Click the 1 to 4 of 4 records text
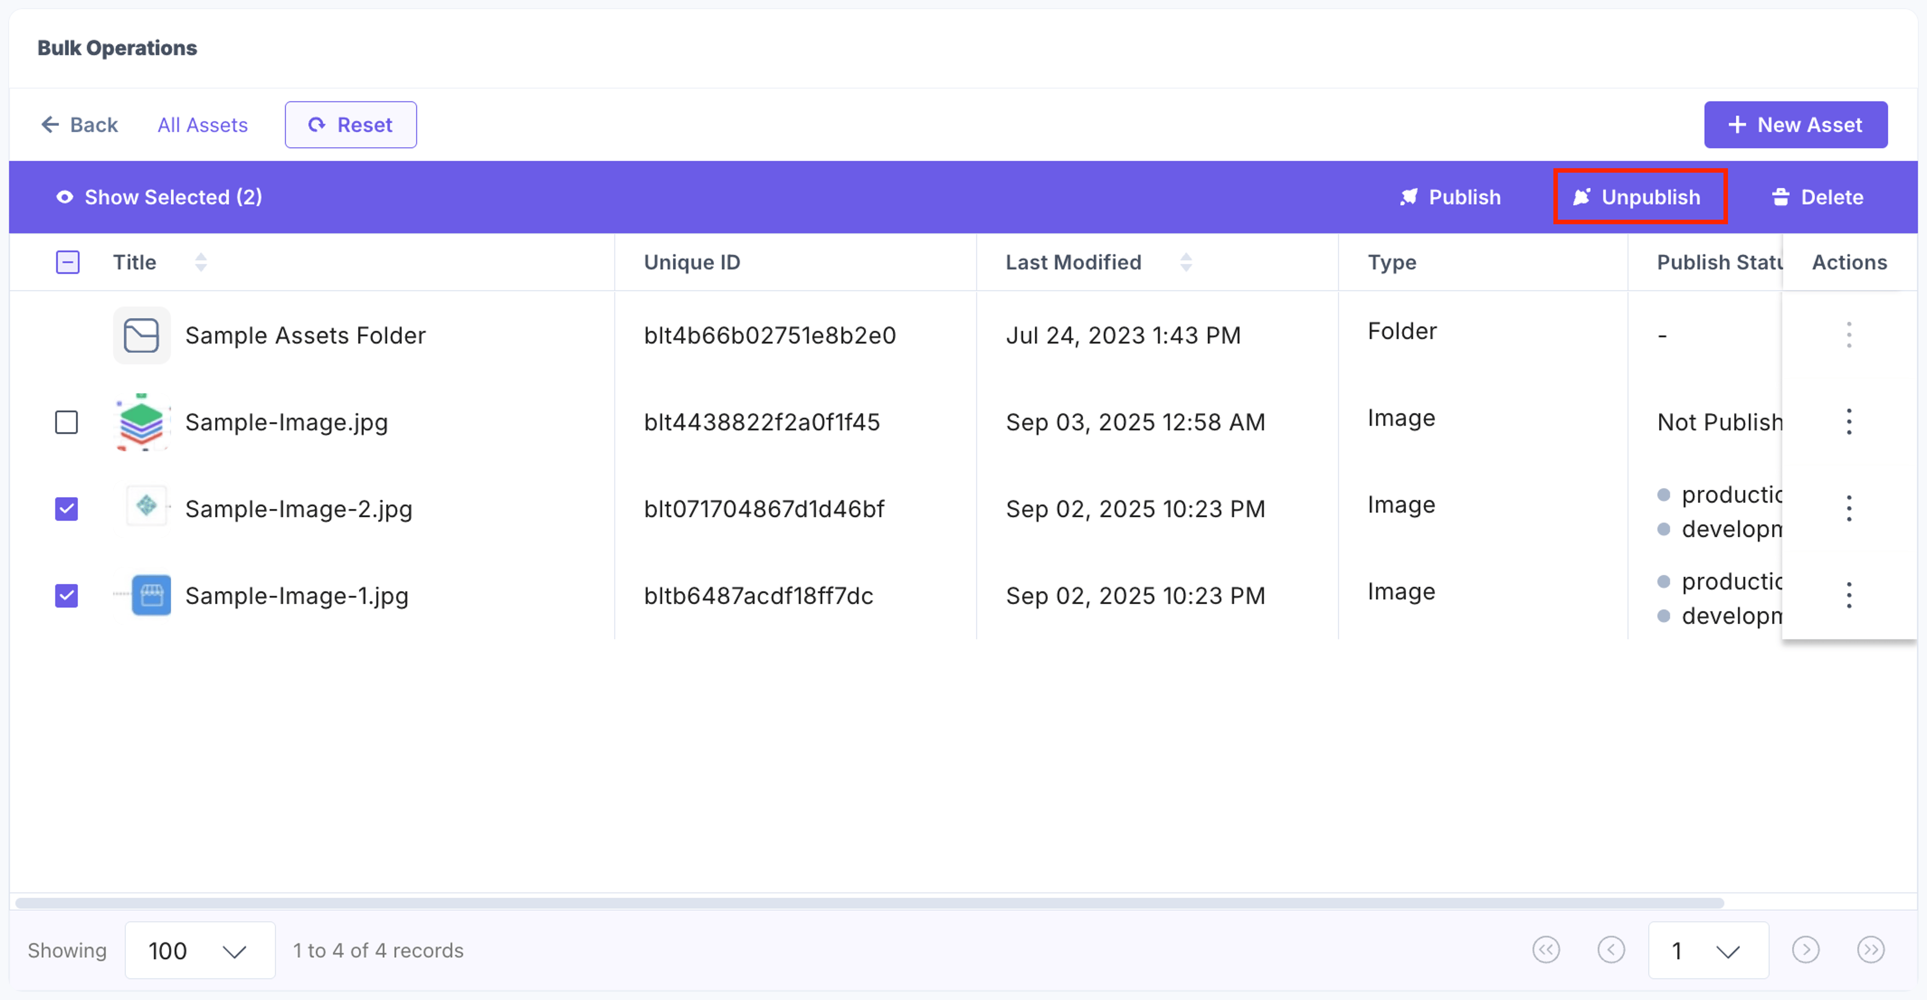The height and width of the screenshot is (1000, 1927). pyautogui.click(x=378, y=951)
